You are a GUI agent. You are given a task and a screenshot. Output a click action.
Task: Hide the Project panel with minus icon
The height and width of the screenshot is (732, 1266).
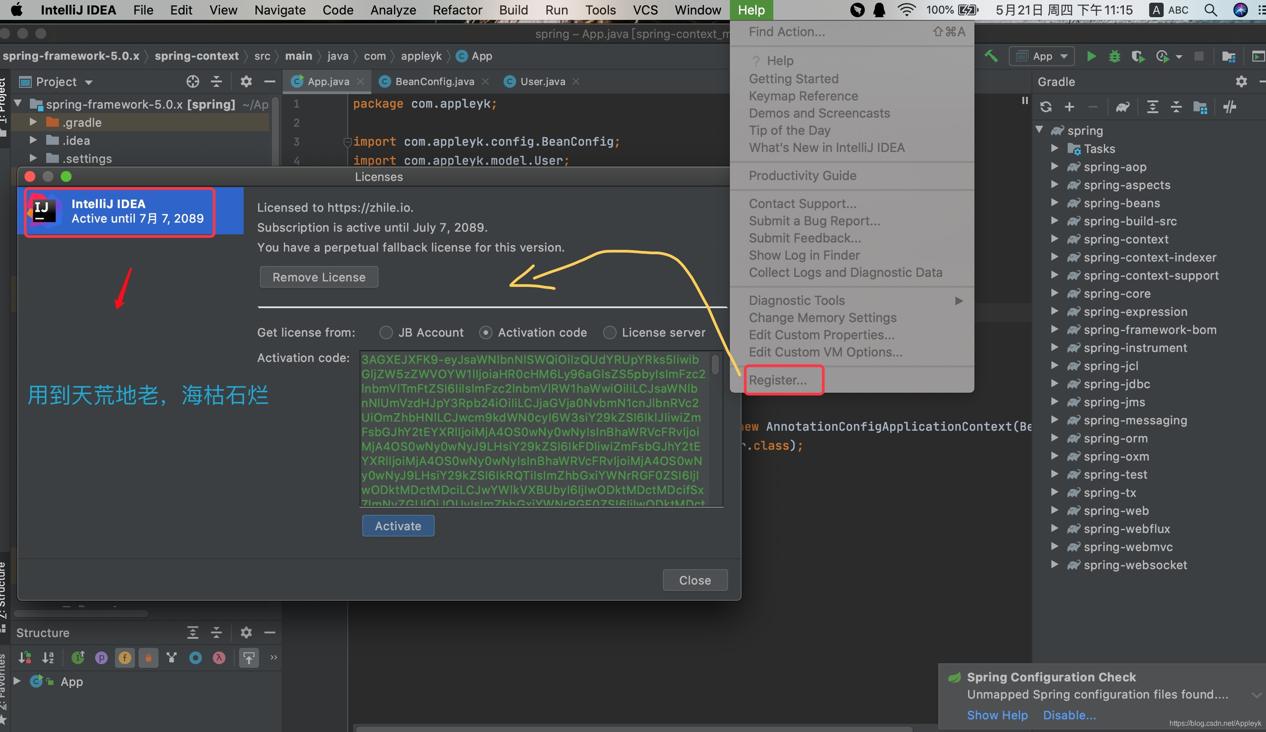pos(270,81)
